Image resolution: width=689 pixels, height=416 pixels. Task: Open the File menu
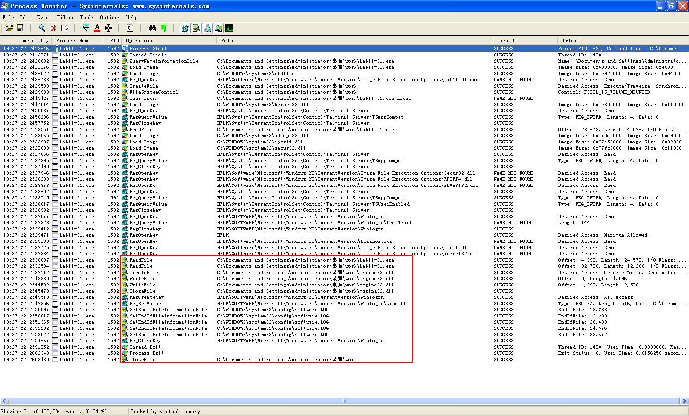tap(8, 17)
